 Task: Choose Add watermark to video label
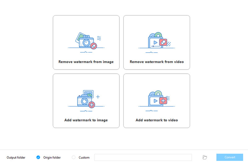[x=157, y=120]
